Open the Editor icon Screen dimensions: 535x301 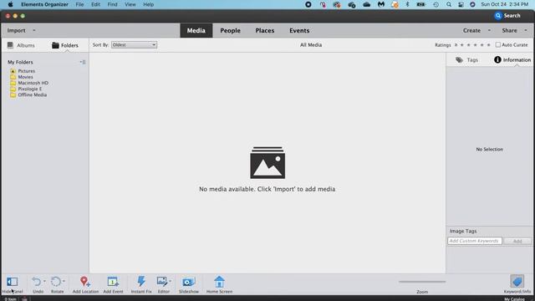pyautogui.click(x=162, y=282)
